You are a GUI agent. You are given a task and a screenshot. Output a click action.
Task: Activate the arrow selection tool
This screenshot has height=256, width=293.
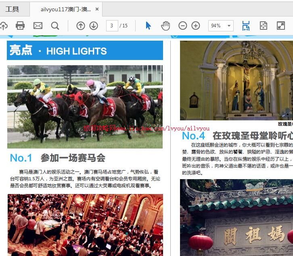148,26
